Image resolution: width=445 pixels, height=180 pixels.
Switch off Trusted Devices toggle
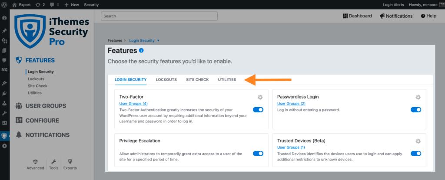click(x=416, y=154)
